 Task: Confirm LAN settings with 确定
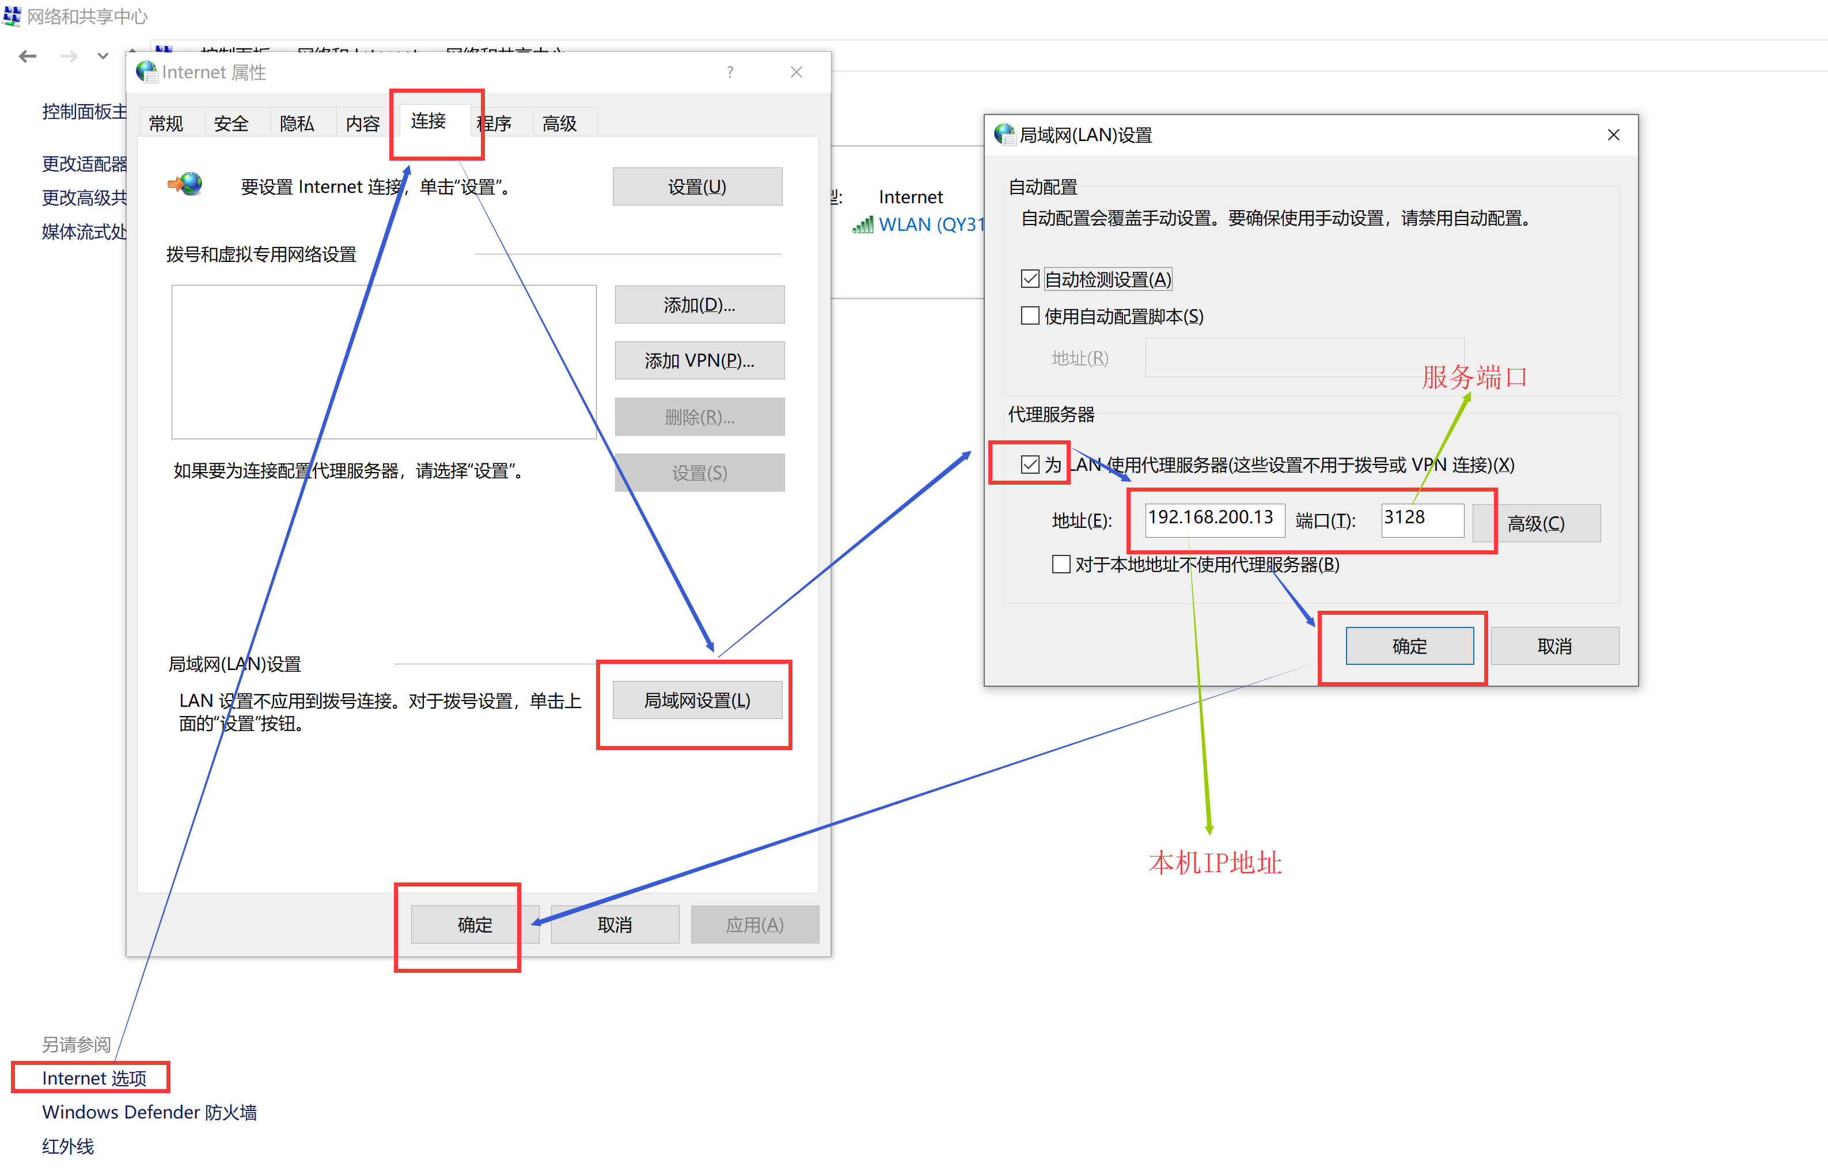point(1410,646)
